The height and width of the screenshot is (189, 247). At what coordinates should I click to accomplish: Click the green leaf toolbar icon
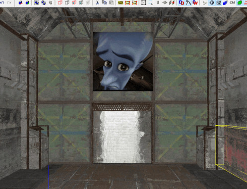coord(240,2)
